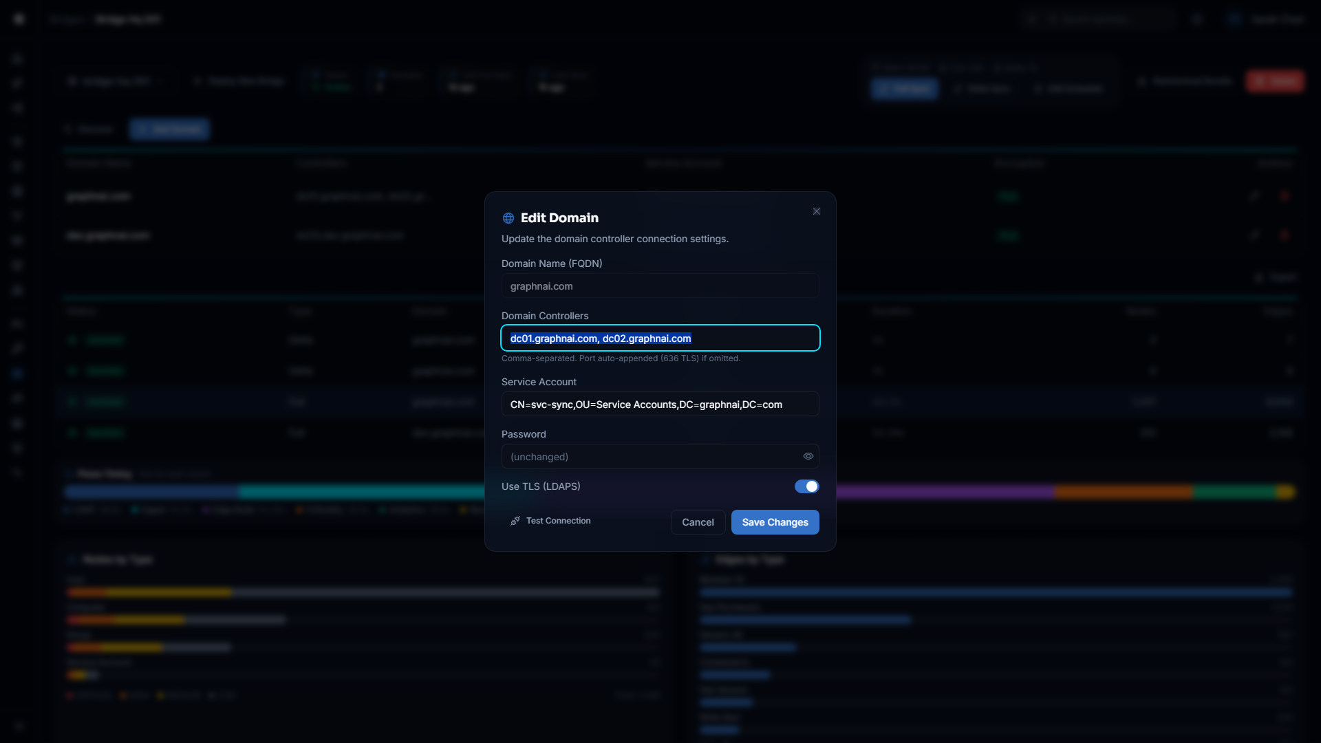This screenshot has width=1321, height=743.
Task: Click the purple segment of the timing bar
Action: [x=943, y=491]
